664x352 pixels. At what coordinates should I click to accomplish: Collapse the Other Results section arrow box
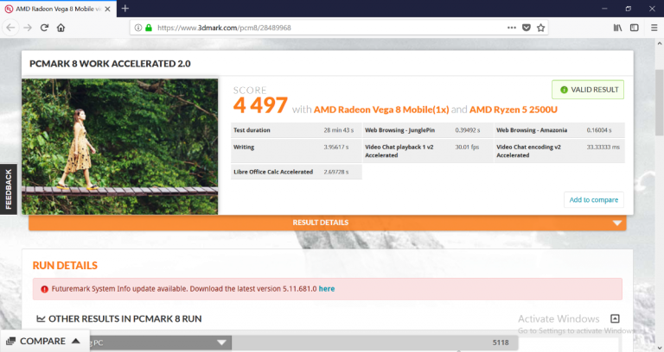[x=615, y=318]
